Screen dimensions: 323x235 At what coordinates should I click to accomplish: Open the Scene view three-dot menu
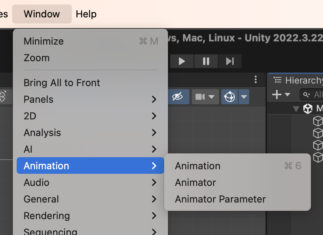click(256, 80)
